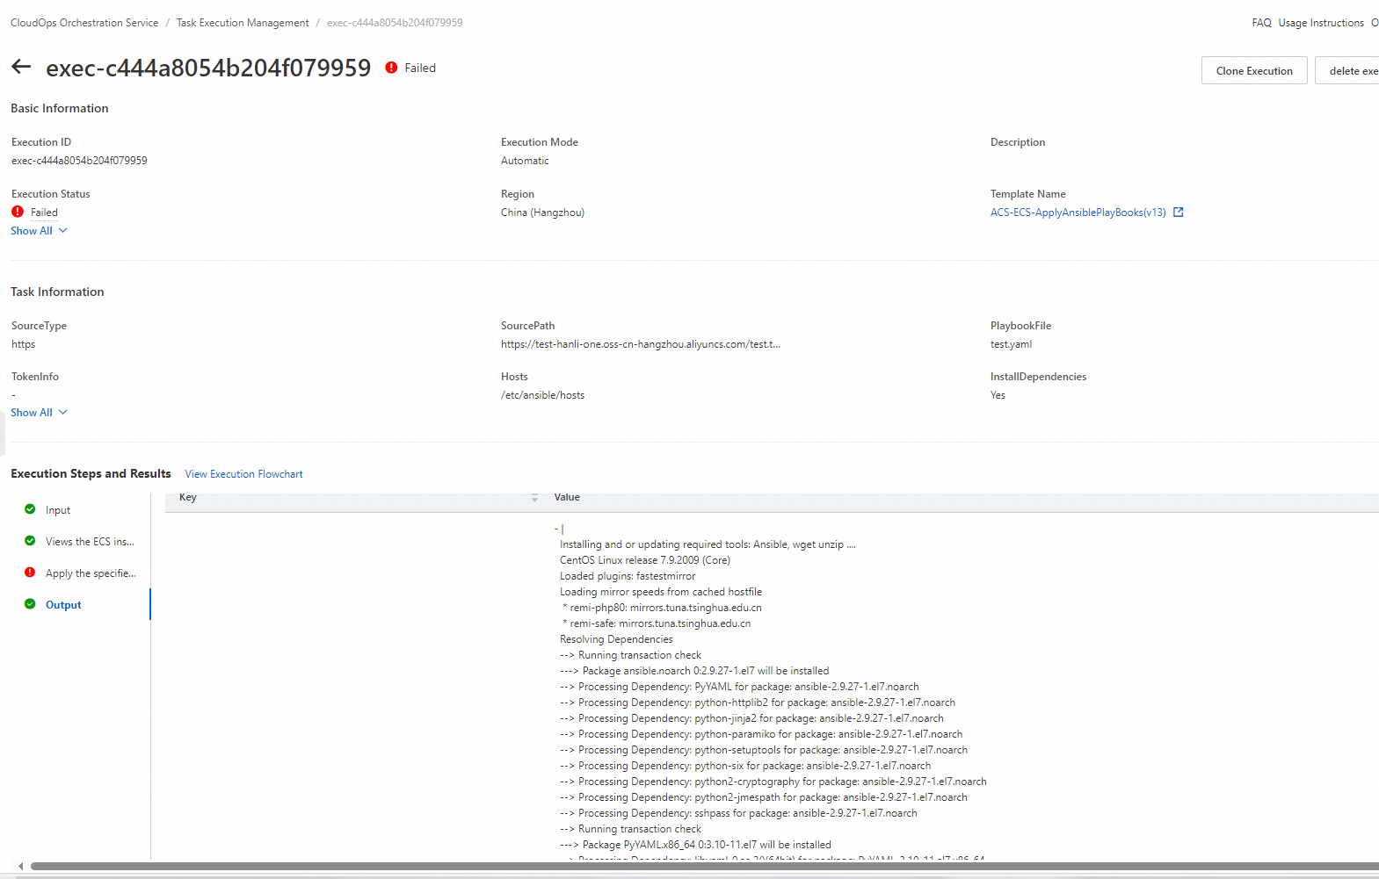Click the Clone Execution button
This screenshot has height=879, width=1379.
[x=1254, y=71]
